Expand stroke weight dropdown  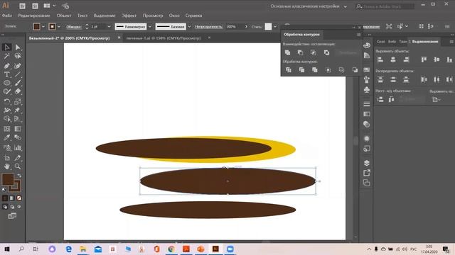pyautogui.click(x=109, y=27)
